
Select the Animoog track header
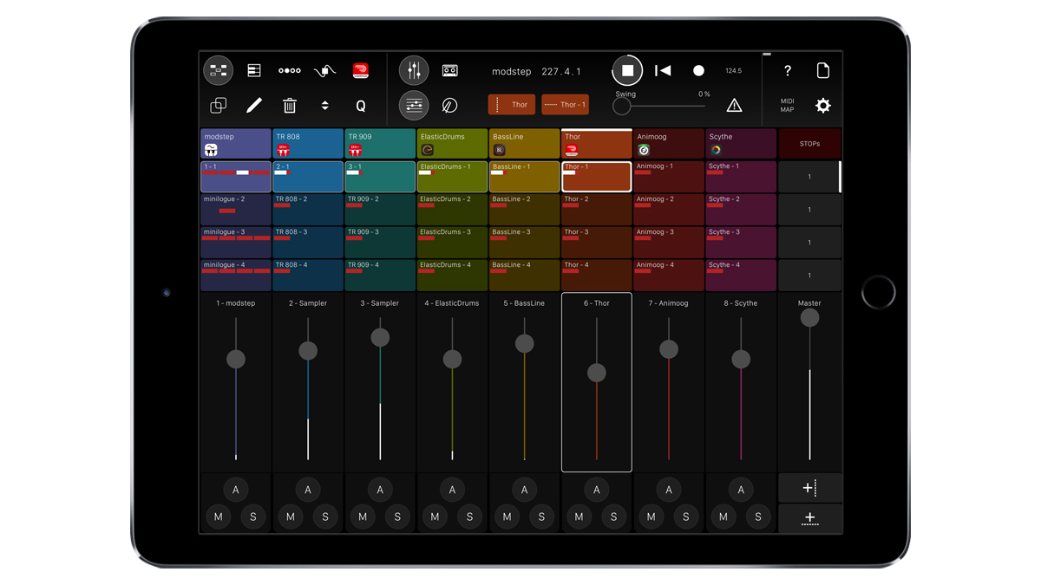tap(668, 144)
